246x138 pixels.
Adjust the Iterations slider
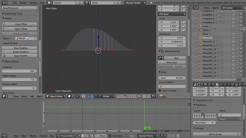pos(20,71)
